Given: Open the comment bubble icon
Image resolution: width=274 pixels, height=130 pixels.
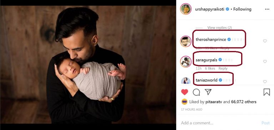Looking at the screenshot, I should pos(196,92).
